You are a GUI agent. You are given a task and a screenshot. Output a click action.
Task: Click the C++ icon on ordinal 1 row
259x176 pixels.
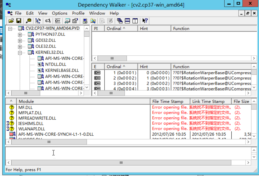(97, 73)
